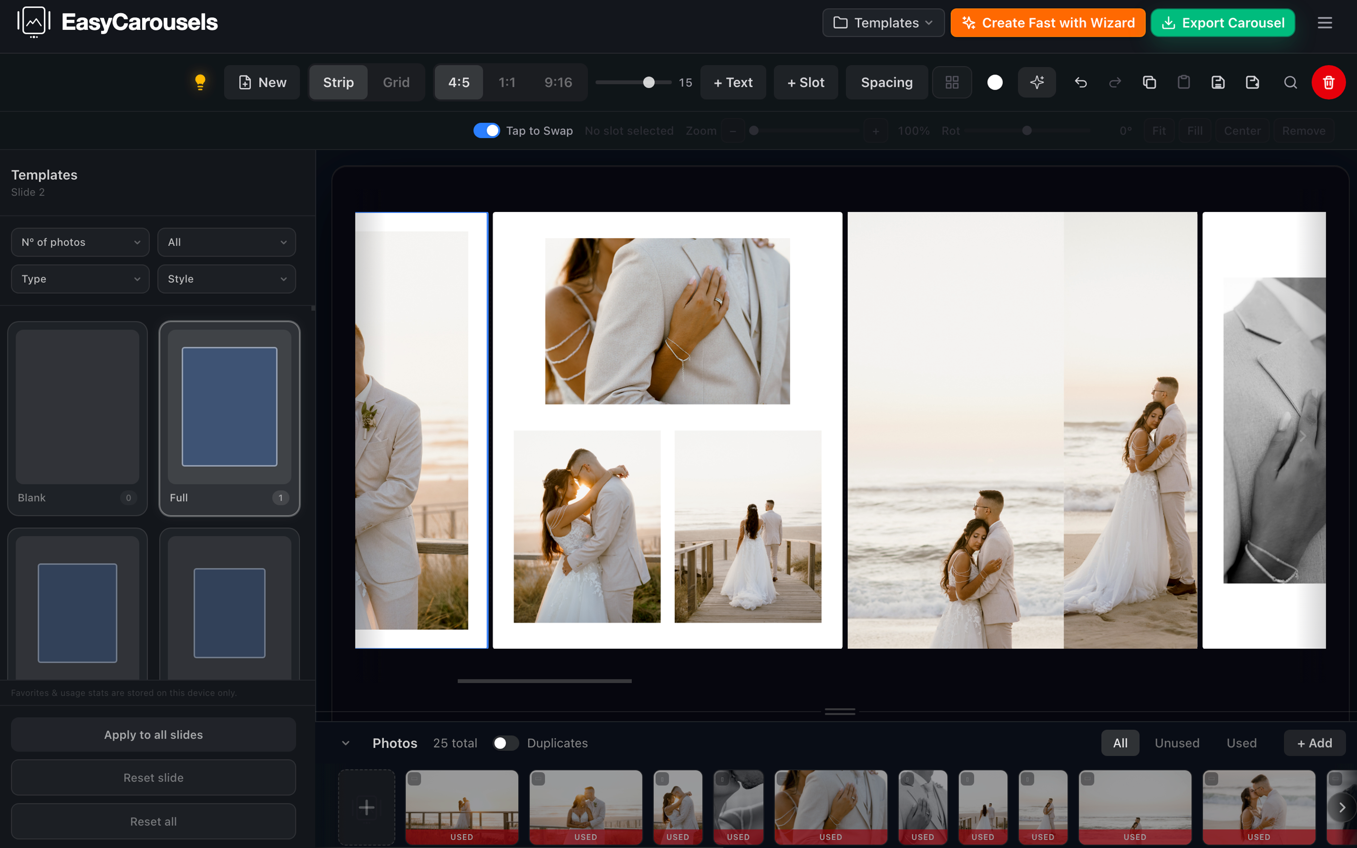Viewport: 1357px width, 848px height.
Task: Switch to Grid mode
Action: pyautogui.click(x=397, y=82)
